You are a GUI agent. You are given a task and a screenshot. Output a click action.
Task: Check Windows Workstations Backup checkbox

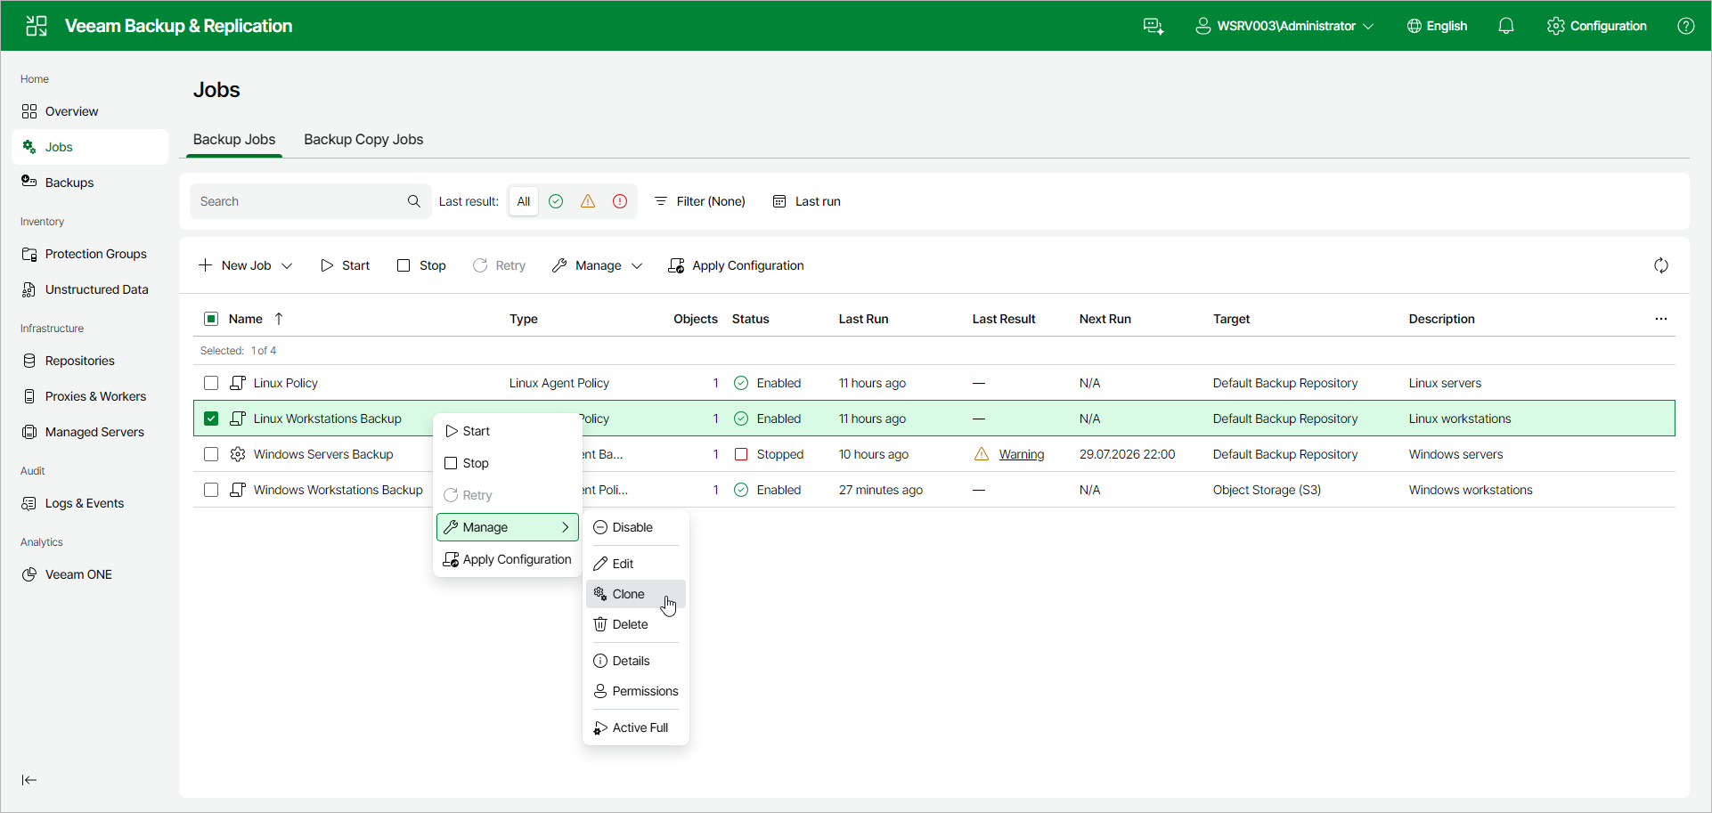click(211, 490)
